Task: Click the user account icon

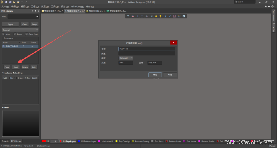Action: tap(273, 6)
